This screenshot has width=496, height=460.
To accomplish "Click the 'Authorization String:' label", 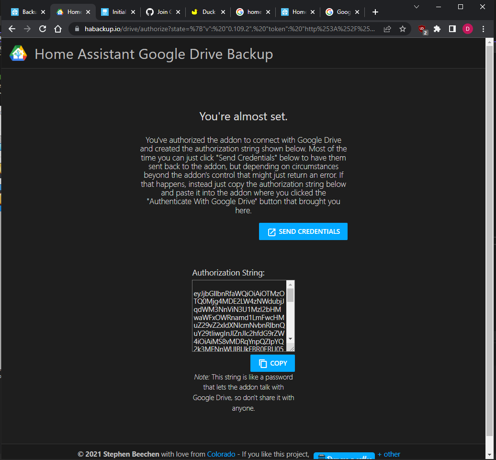I will tap(228, 273).
